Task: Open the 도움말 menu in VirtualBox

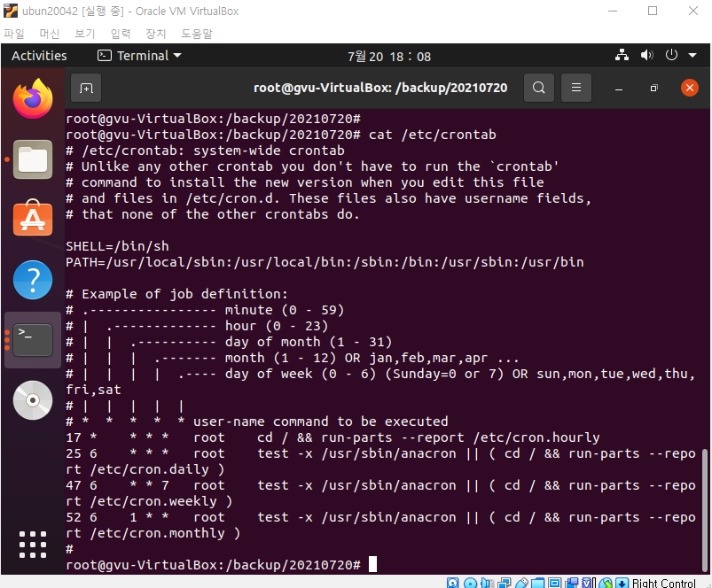Action: coord(197,34)
